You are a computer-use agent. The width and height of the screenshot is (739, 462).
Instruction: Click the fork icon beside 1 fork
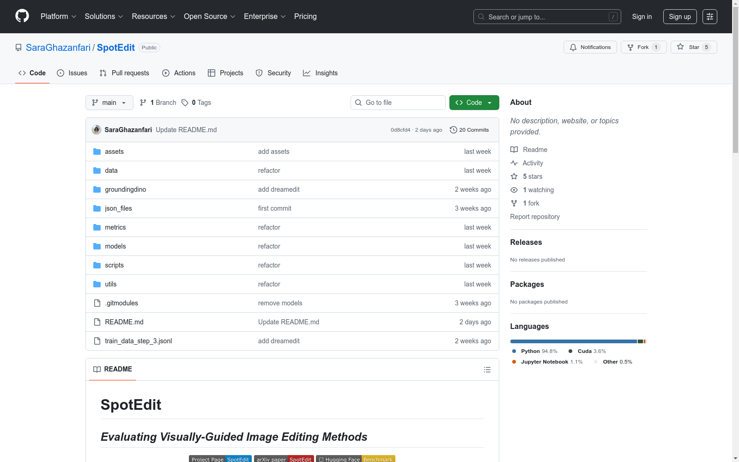514,203
